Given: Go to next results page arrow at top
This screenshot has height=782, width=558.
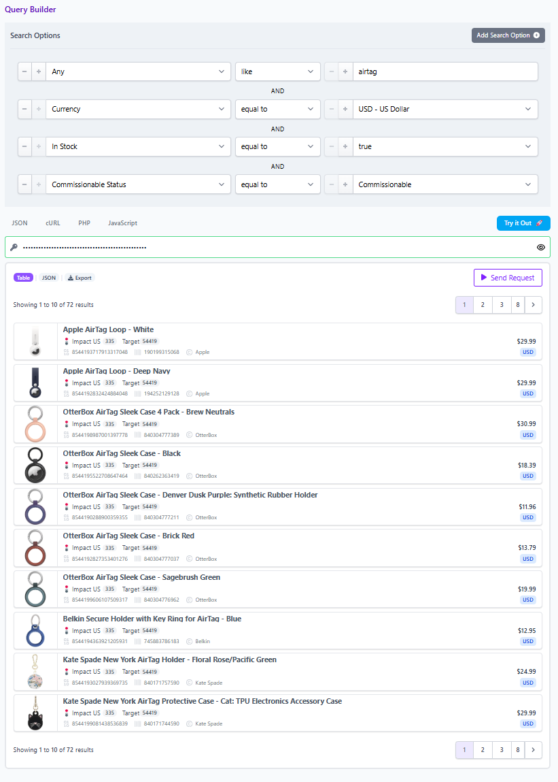Looking at the screenshot, I should coord(534,305).
